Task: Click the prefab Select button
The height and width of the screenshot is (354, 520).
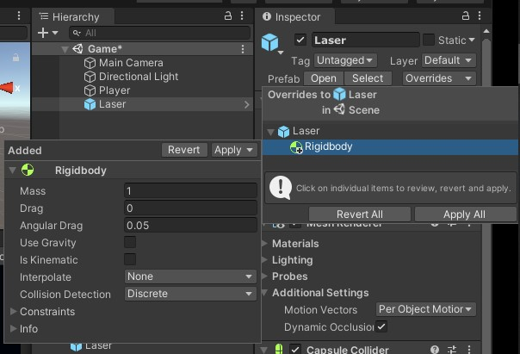Action: tap(368, 78)
